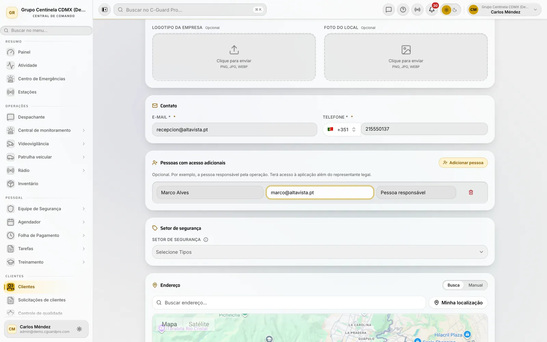
Task: Switch to dark mode moon icon
Action: [x=455, y=10]
